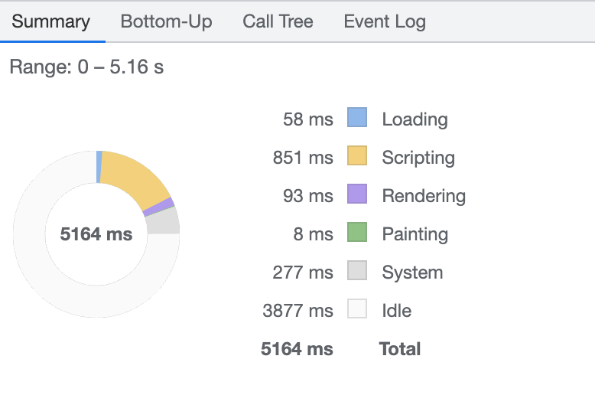The width and height of the screenshot is (595, 395).
Task: Click the gray System color swatch
Action: point(357,270)
